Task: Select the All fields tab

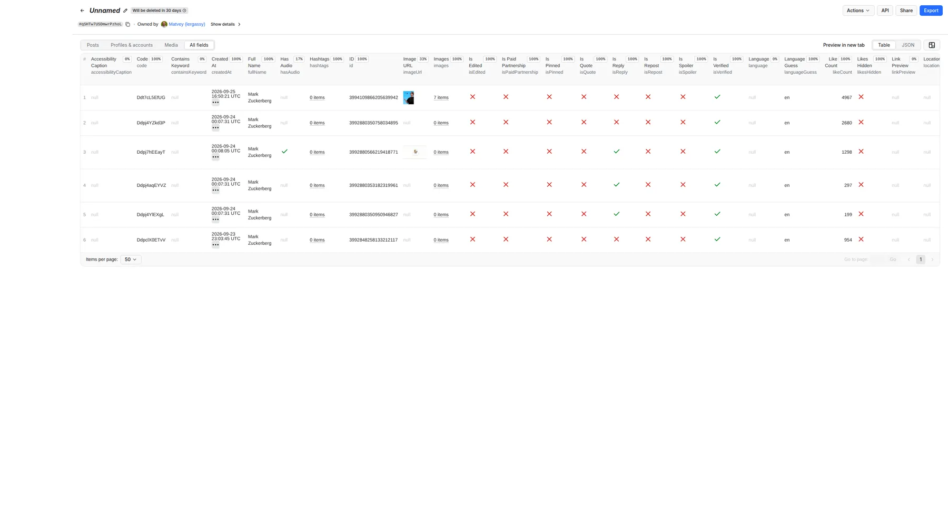Action: point(199,45)
